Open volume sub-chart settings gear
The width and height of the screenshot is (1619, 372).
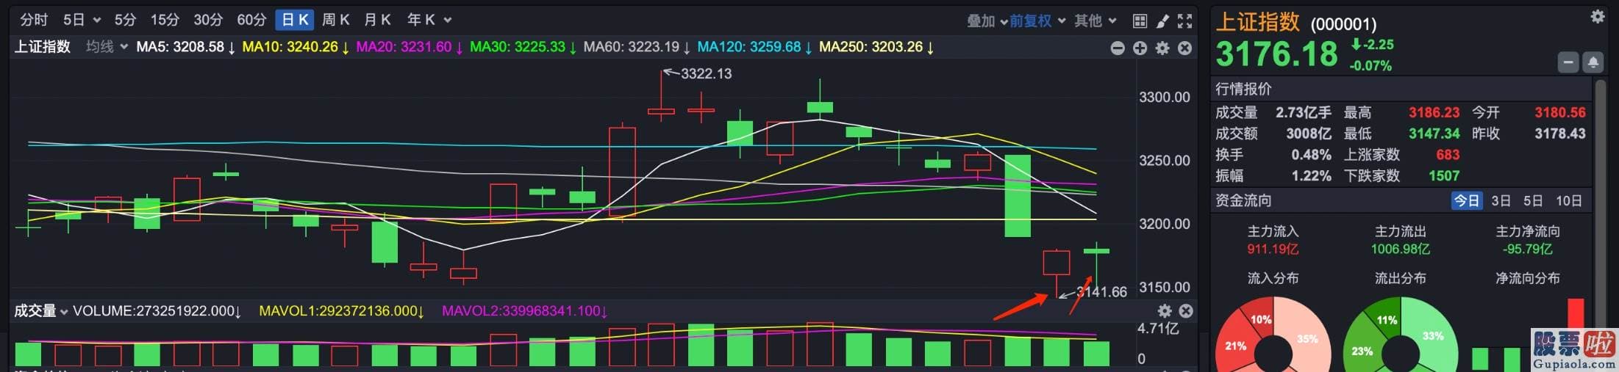pyautogui.click(x=1165, y=310)
